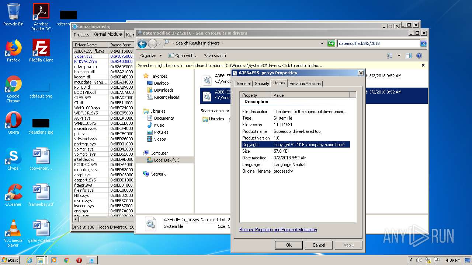Click Remove Properties and Personal Information link

click(x=278, y=230)
